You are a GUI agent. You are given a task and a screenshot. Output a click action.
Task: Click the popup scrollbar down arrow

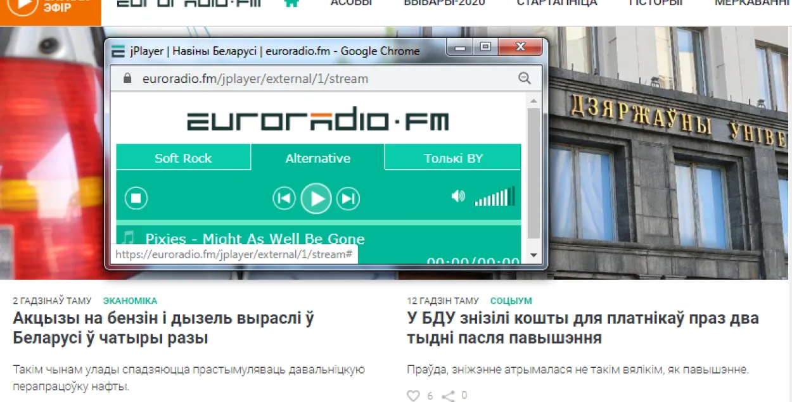[533, 255]
